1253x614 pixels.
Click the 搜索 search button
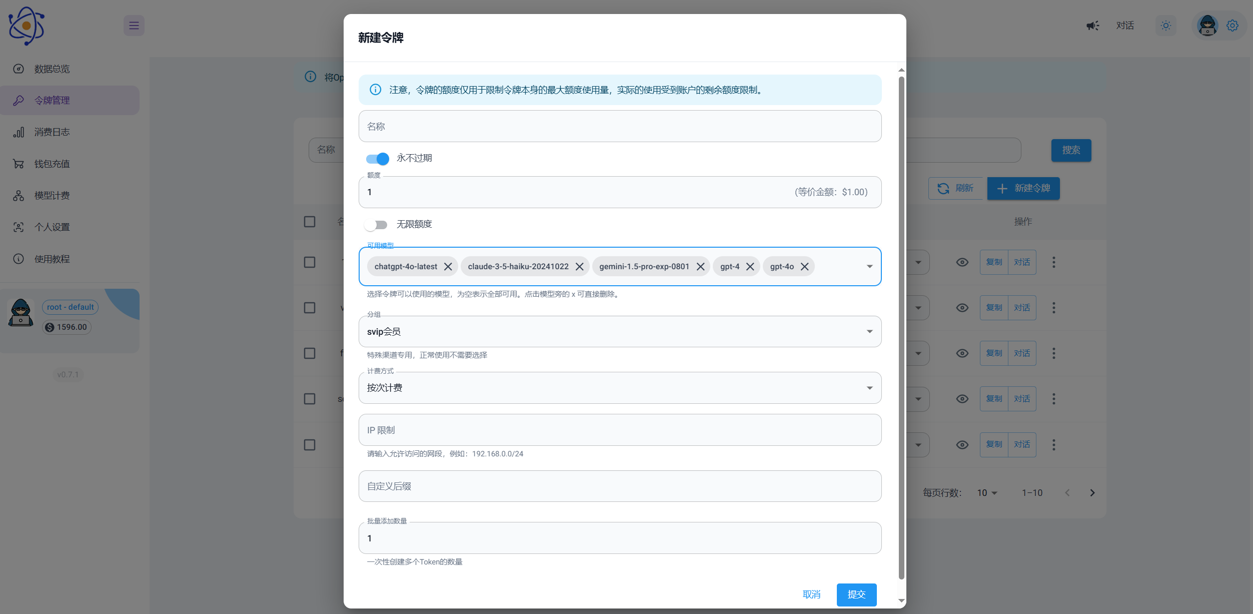tap(1071, 150)
